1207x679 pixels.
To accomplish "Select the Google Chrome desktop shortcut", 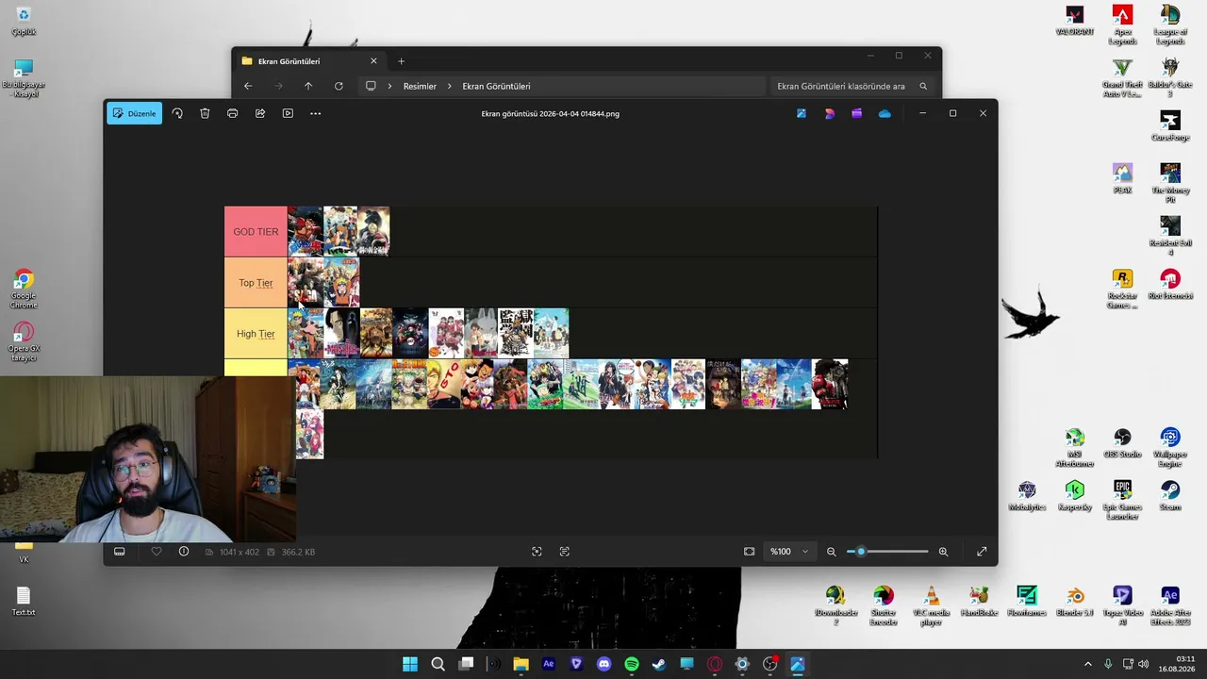I will [x=24, y=289].
